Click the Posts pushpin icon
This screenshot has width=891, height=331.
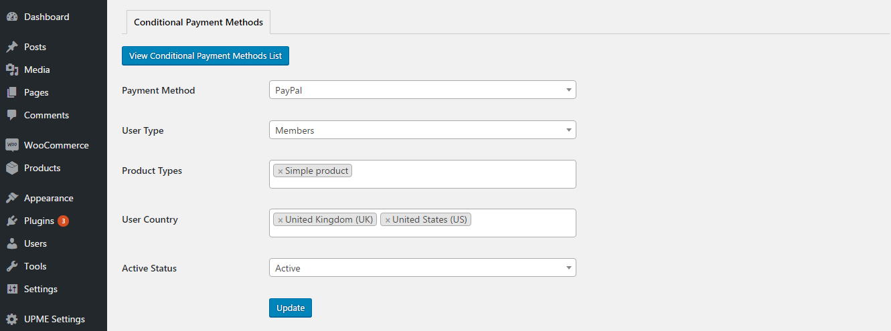click(12, 47)
